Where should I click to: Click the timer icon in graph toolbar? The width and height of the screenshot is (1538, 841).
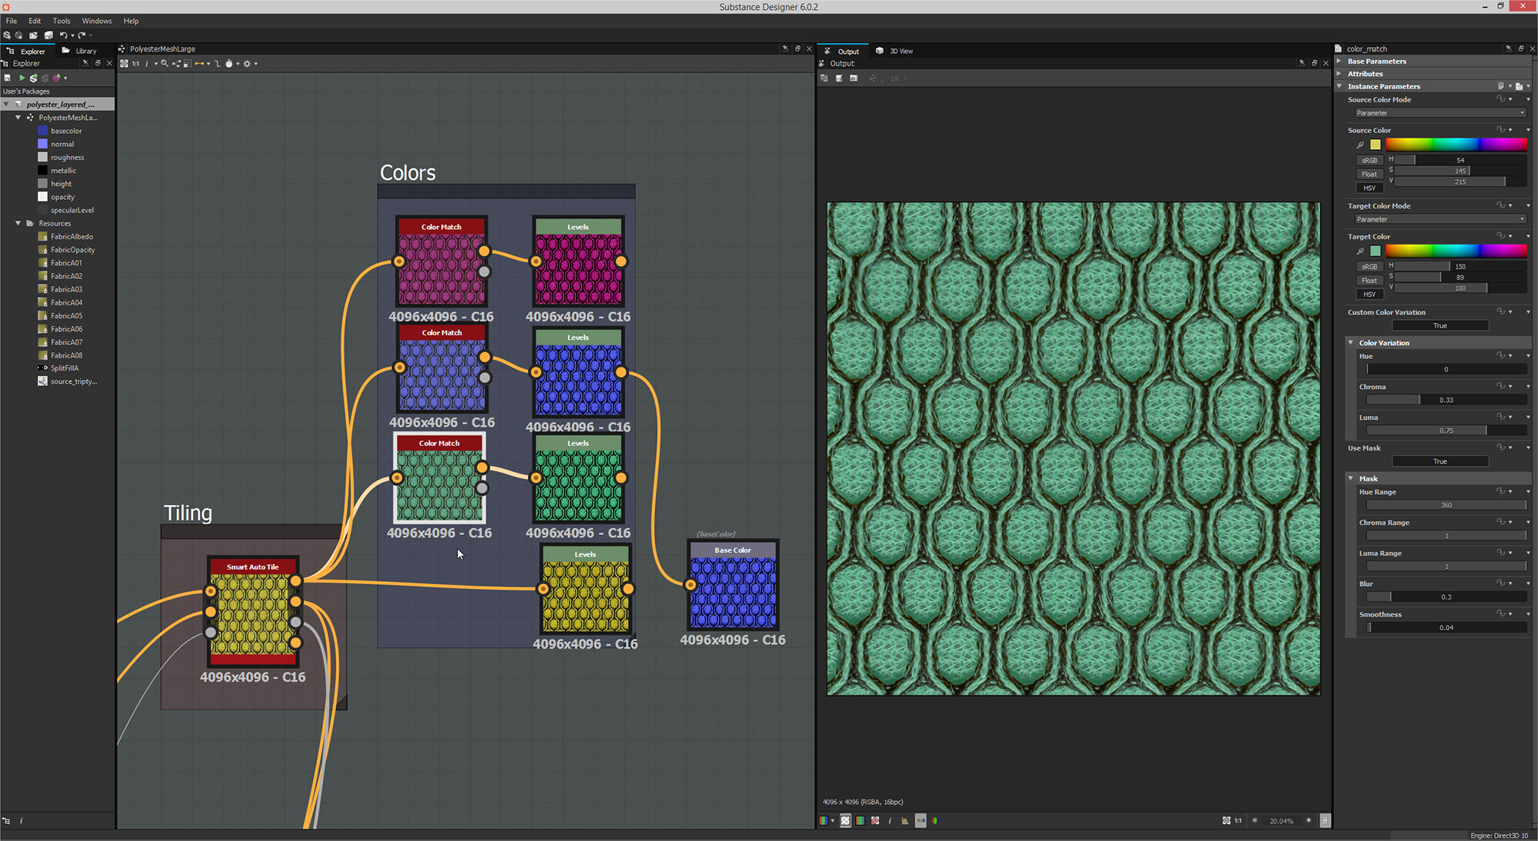point(228,64)
